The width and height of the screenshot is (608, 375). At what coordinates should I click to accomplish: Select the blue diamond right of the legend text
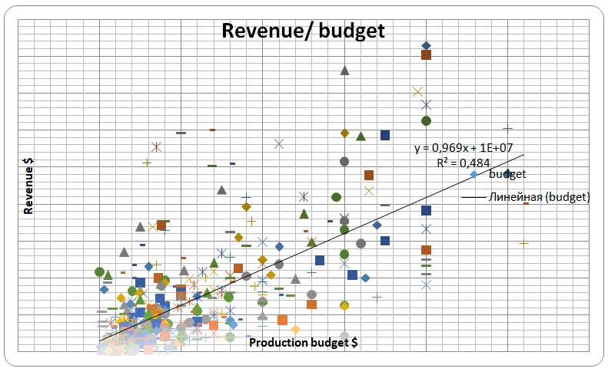507,173
